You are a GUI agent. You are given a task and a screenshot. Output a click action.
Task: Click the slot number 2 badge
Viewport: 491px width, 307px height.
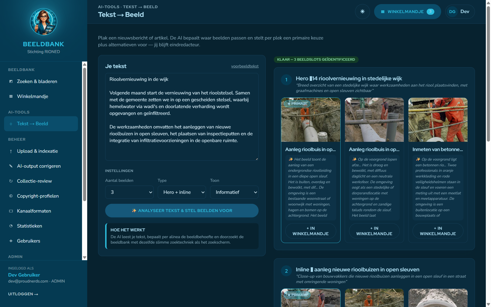point(286,271)
